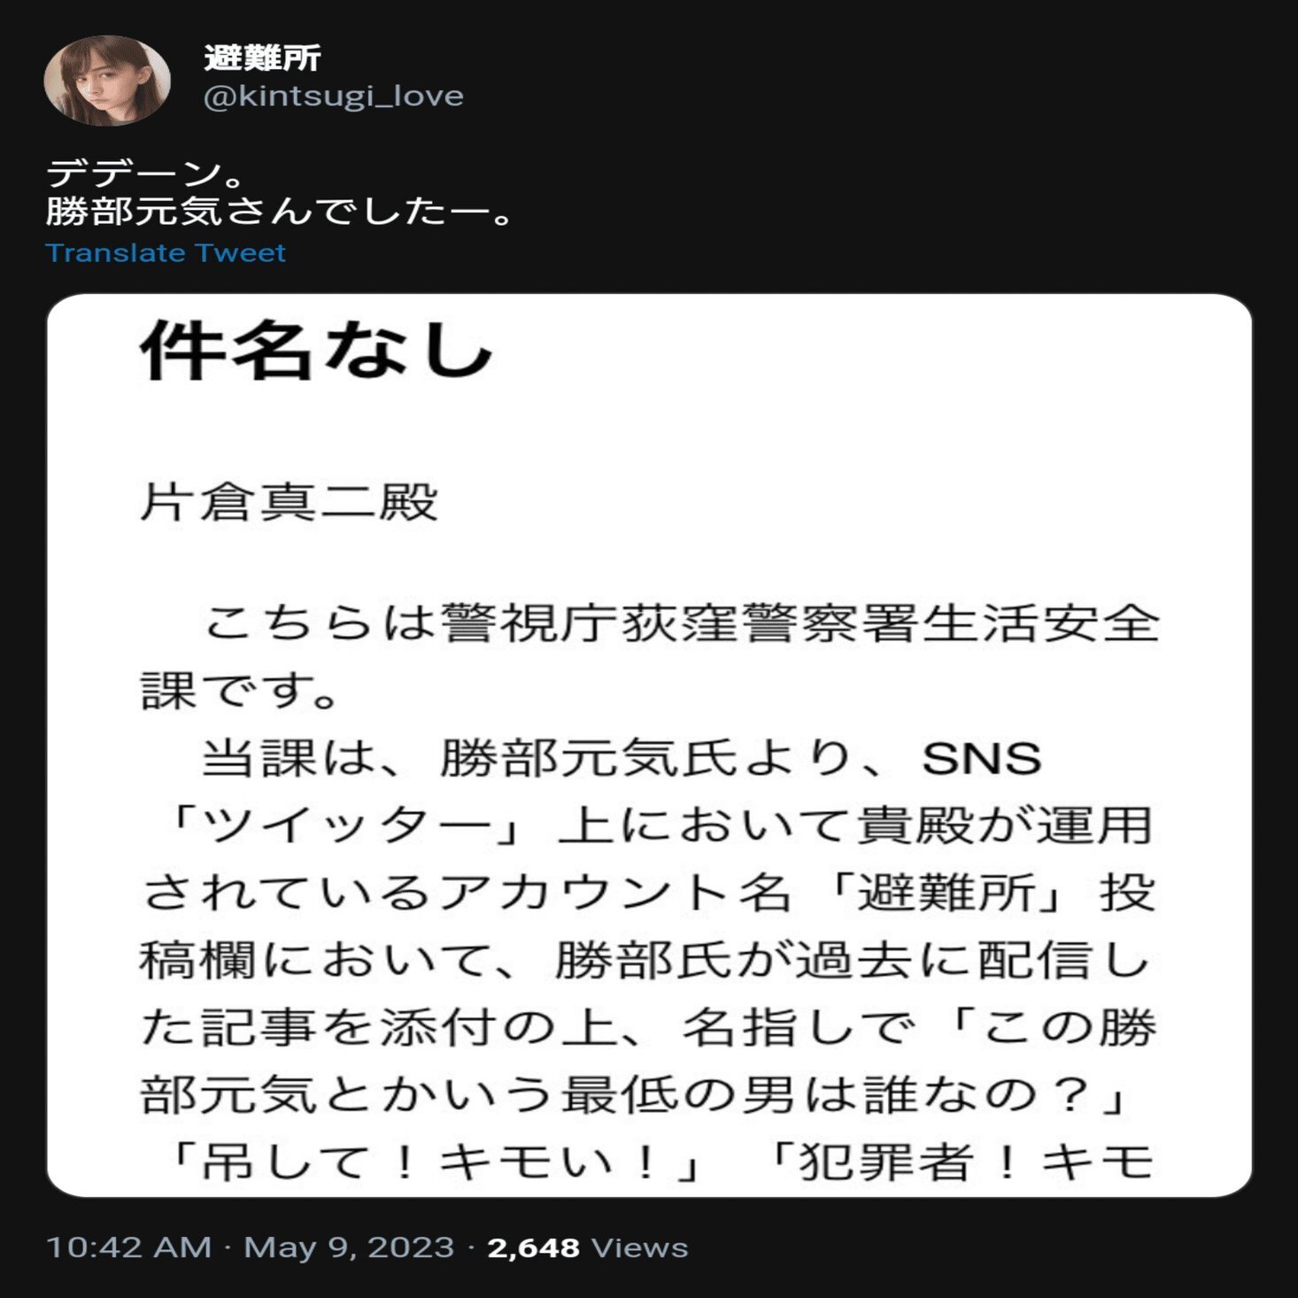The height and width of the screenshot is (1298, 1298).
Task: Open the 避難所 display name
Action: (262, 58)
